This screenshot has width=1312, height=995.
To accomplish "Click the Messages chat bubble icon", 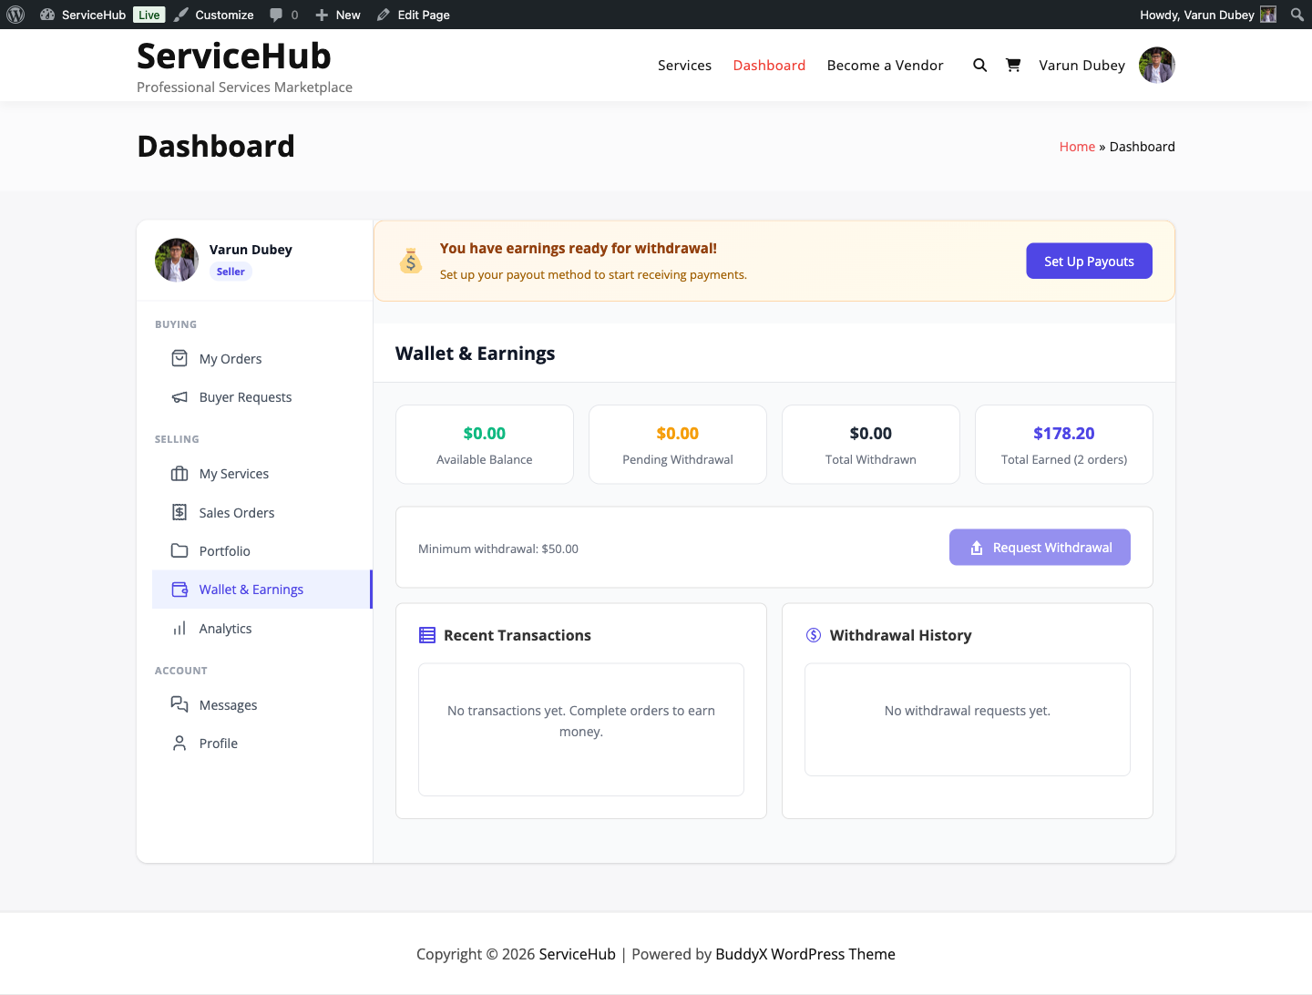I will 179,704.
